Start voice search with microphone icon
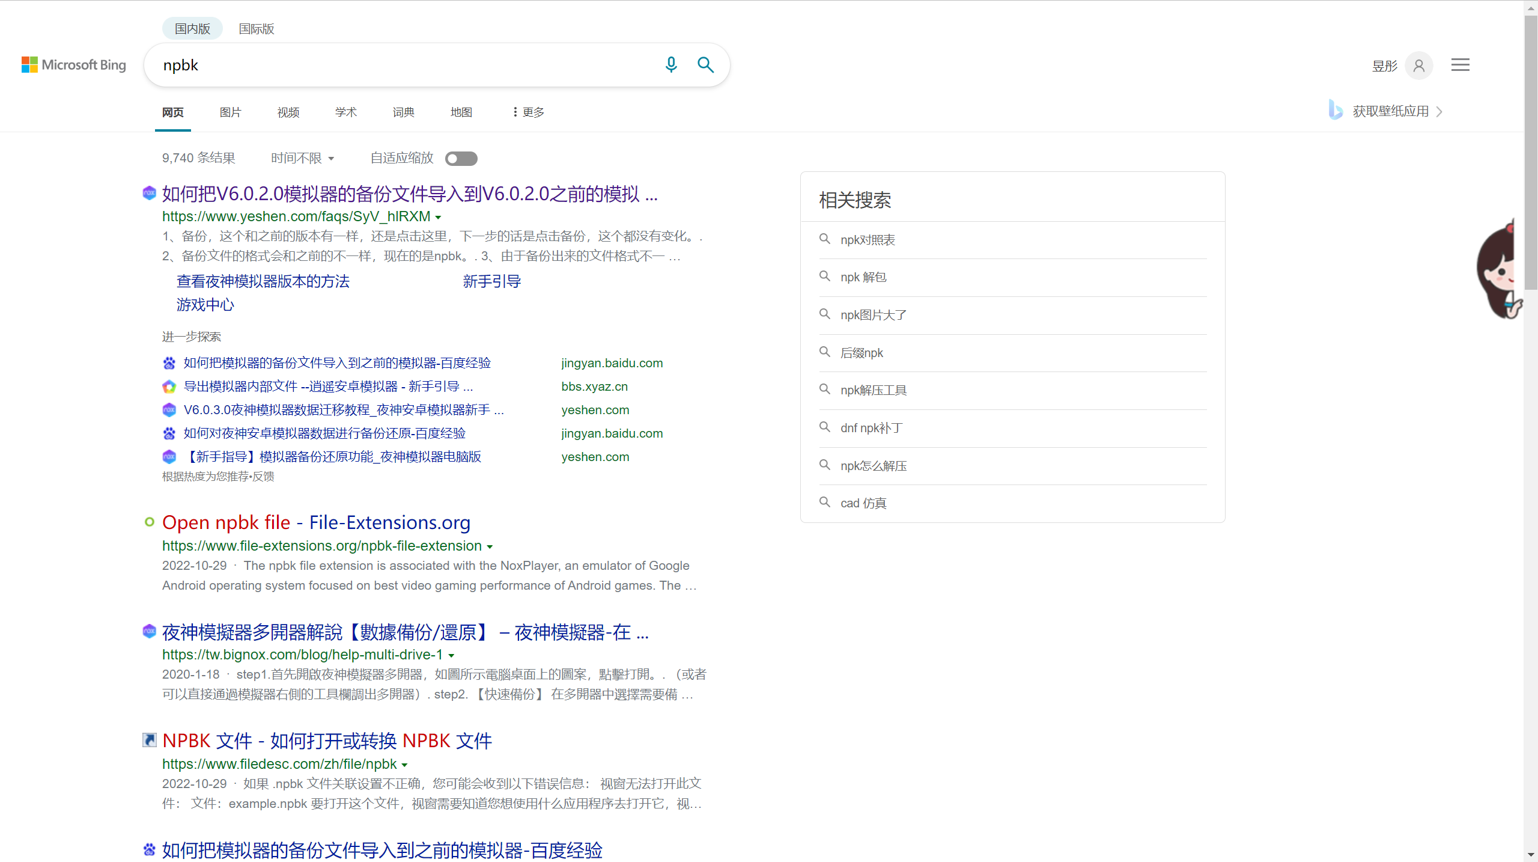This screenshot has width=1538, height=862. pos(671,65)
